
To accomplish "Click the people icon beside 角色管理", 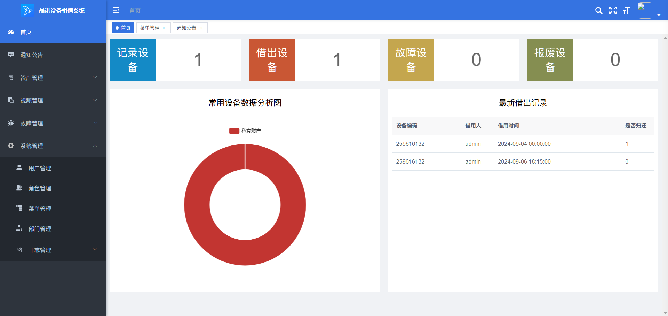I will pyautogui.click(x=19, y=188).
